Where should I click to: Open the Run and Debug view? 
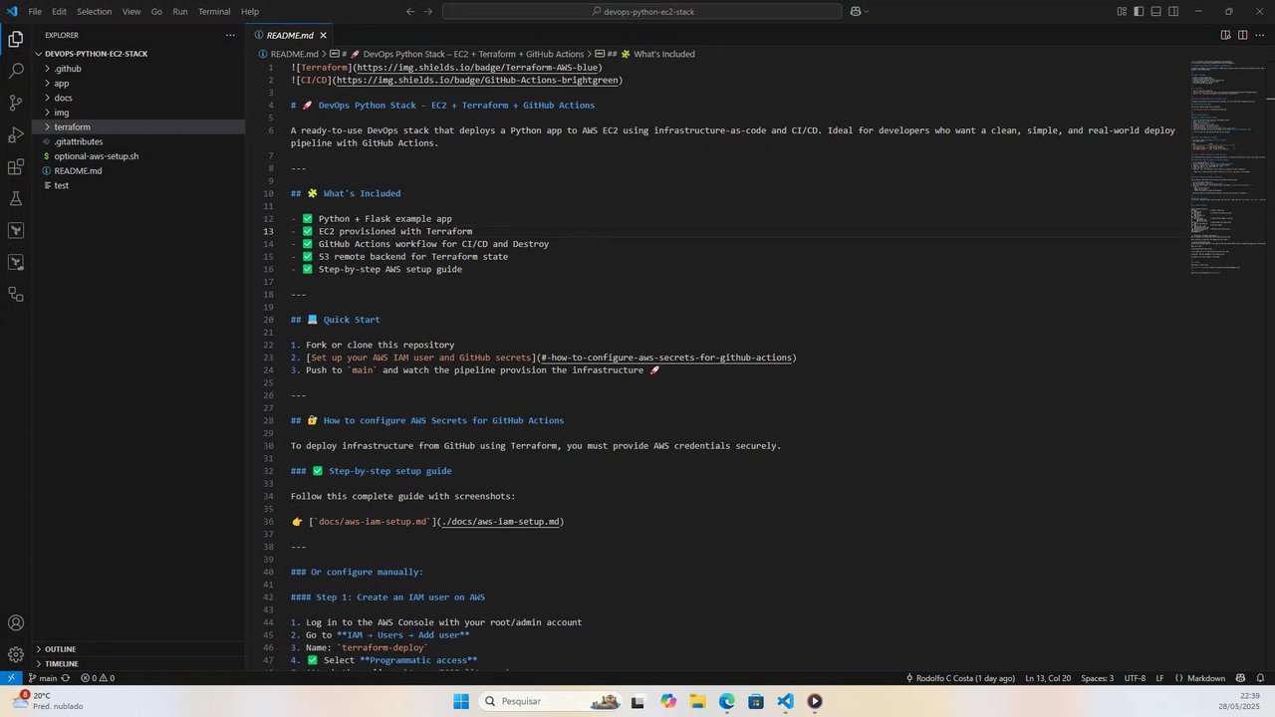[x=16, y=134]
